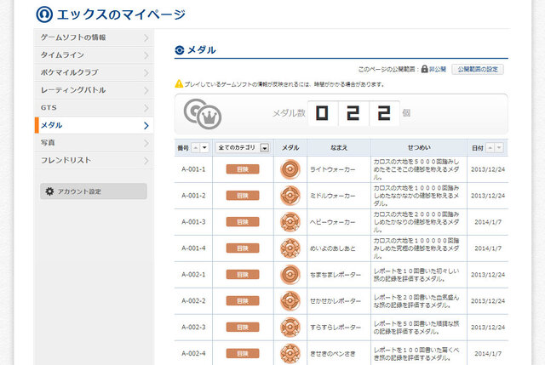Open レーティングバトル menu item
545x365 pixels.
[x=94, y=90]
